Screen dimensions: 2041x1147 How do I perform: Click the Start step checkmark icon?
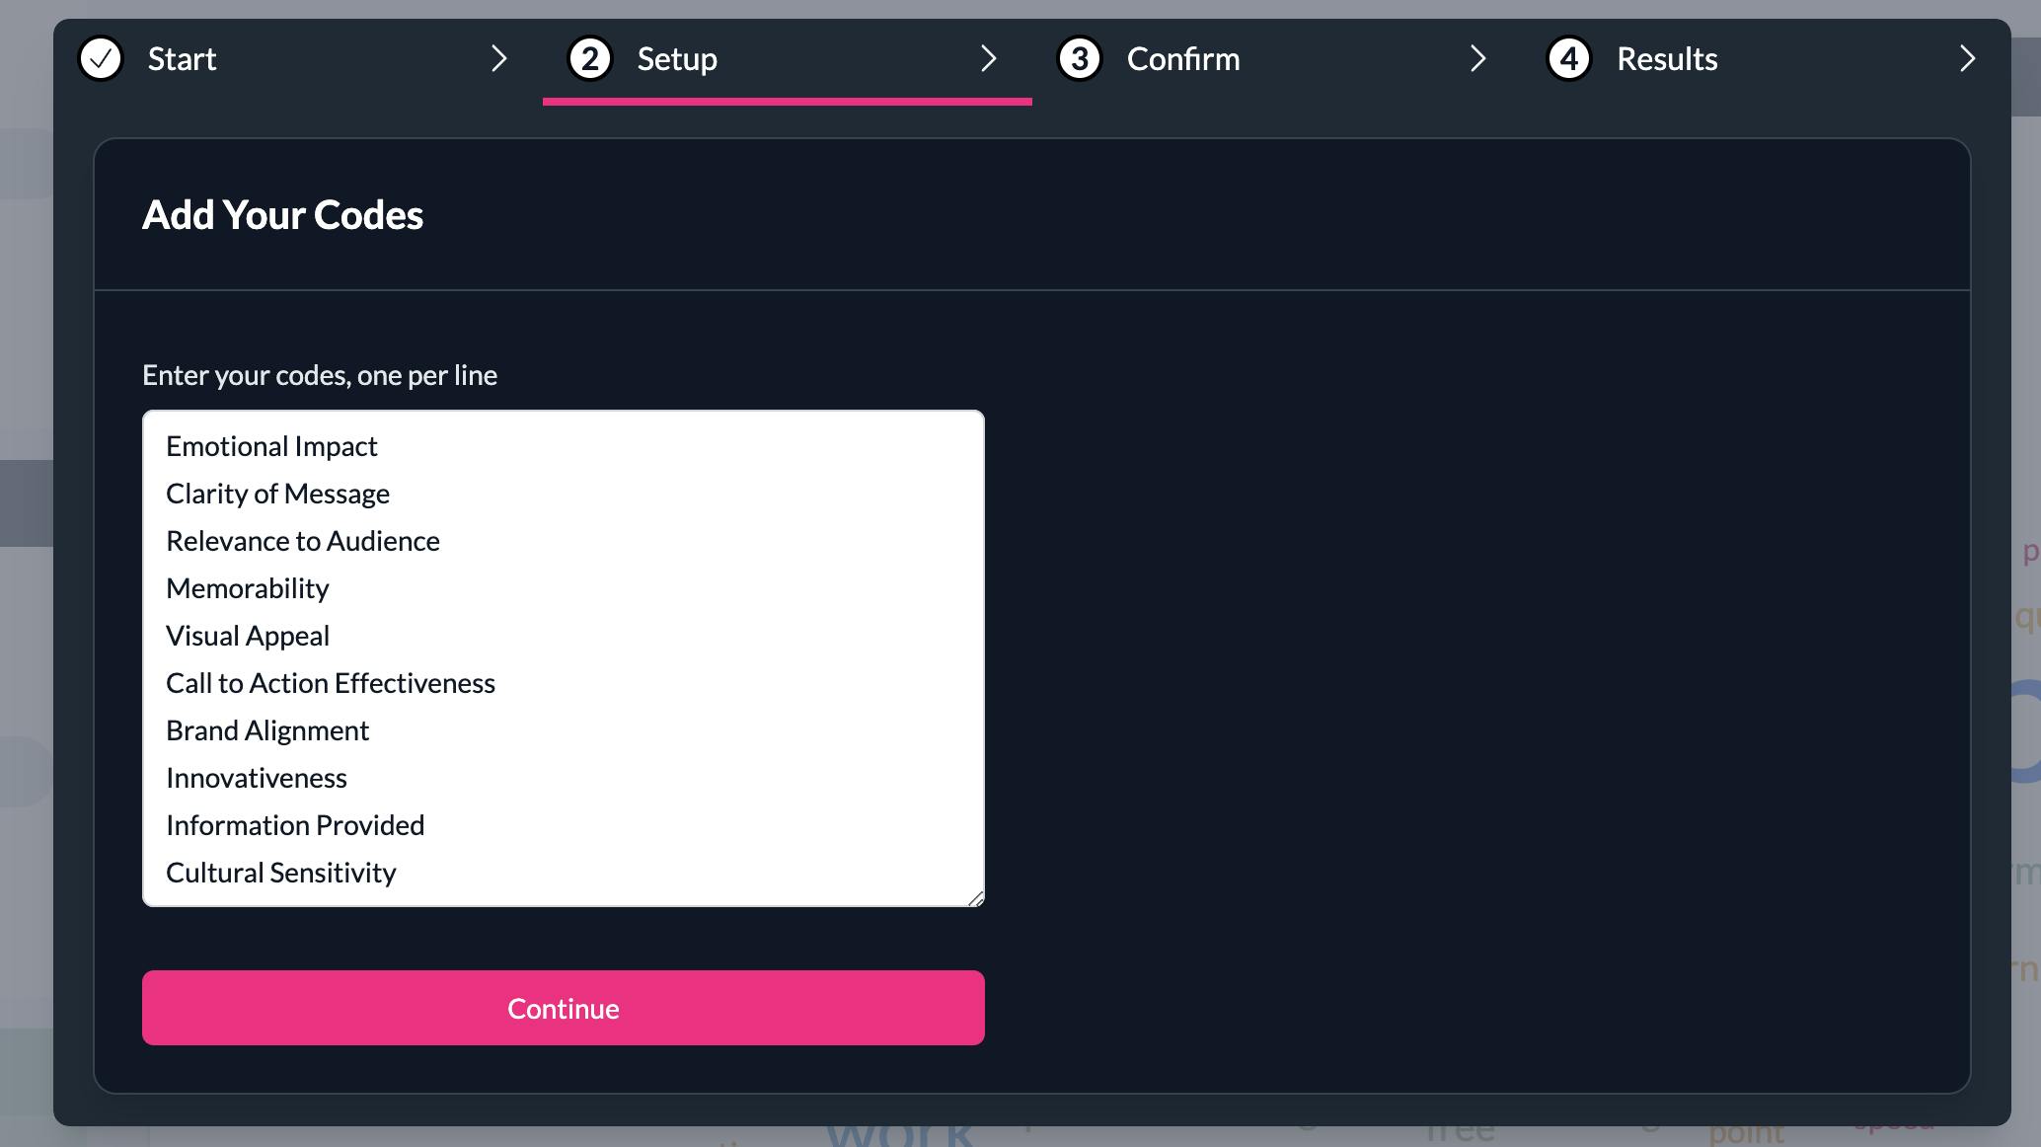(101, 58)
